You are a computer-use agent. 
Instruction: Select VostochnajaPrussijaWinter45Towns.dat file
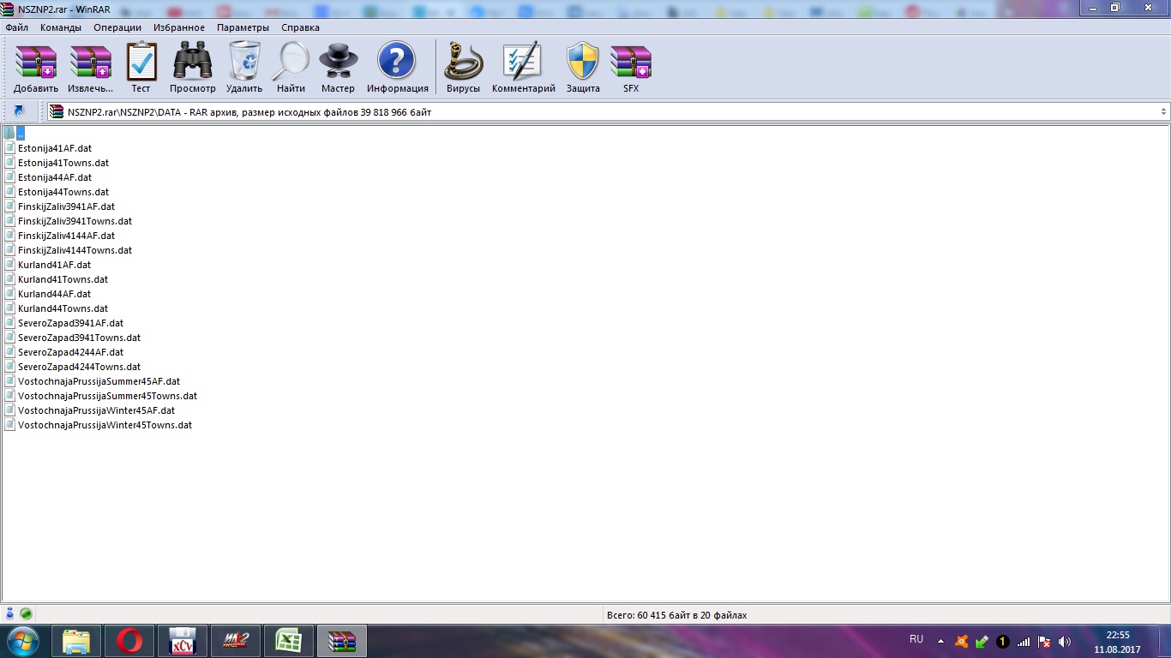pyautogui.click(x=105, y=425)
